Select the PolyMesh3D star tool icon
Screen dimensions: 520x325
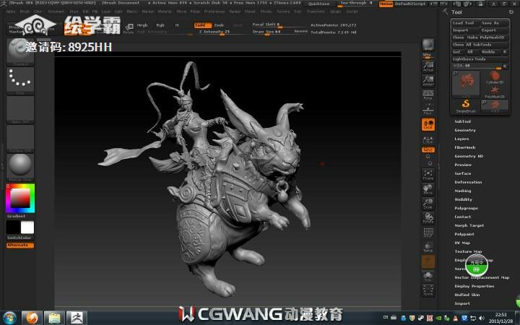(495, 92)
